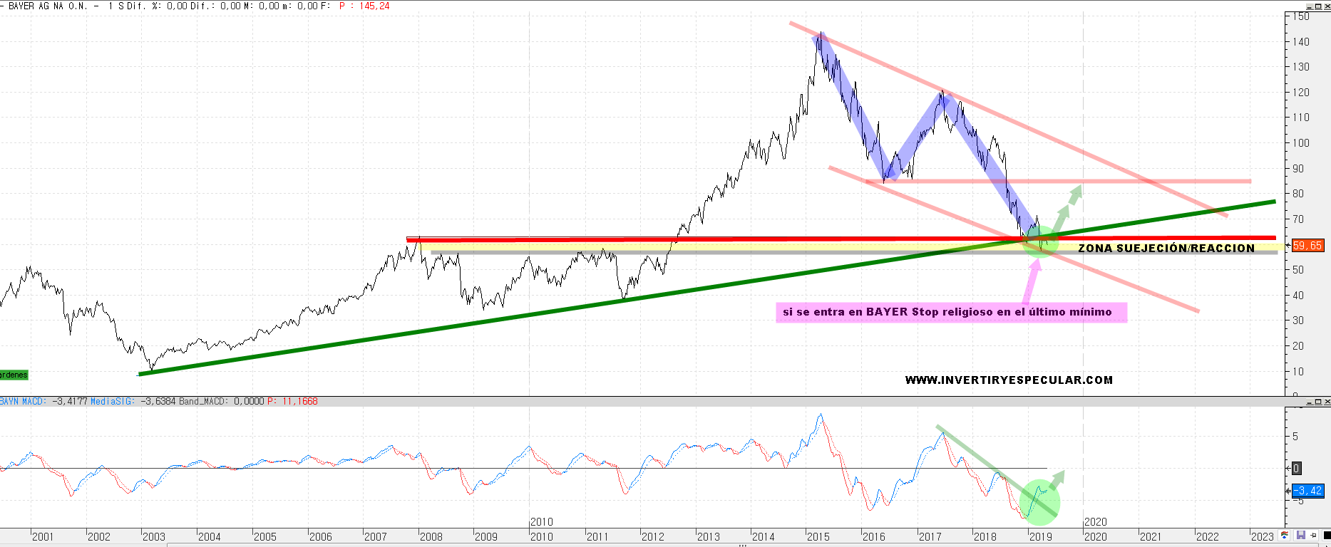This screenshot has height=547, width=1331.
Task: Click the pink 'Stop religioso' annotation box
Action: (951, 312)
